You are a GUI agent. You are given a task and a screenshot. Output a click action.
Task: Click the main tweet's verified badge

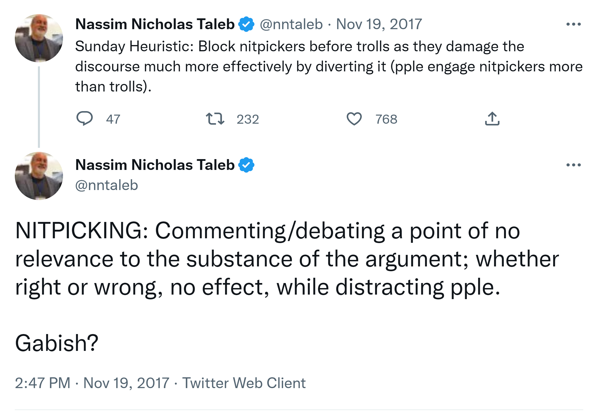point(246,165)
